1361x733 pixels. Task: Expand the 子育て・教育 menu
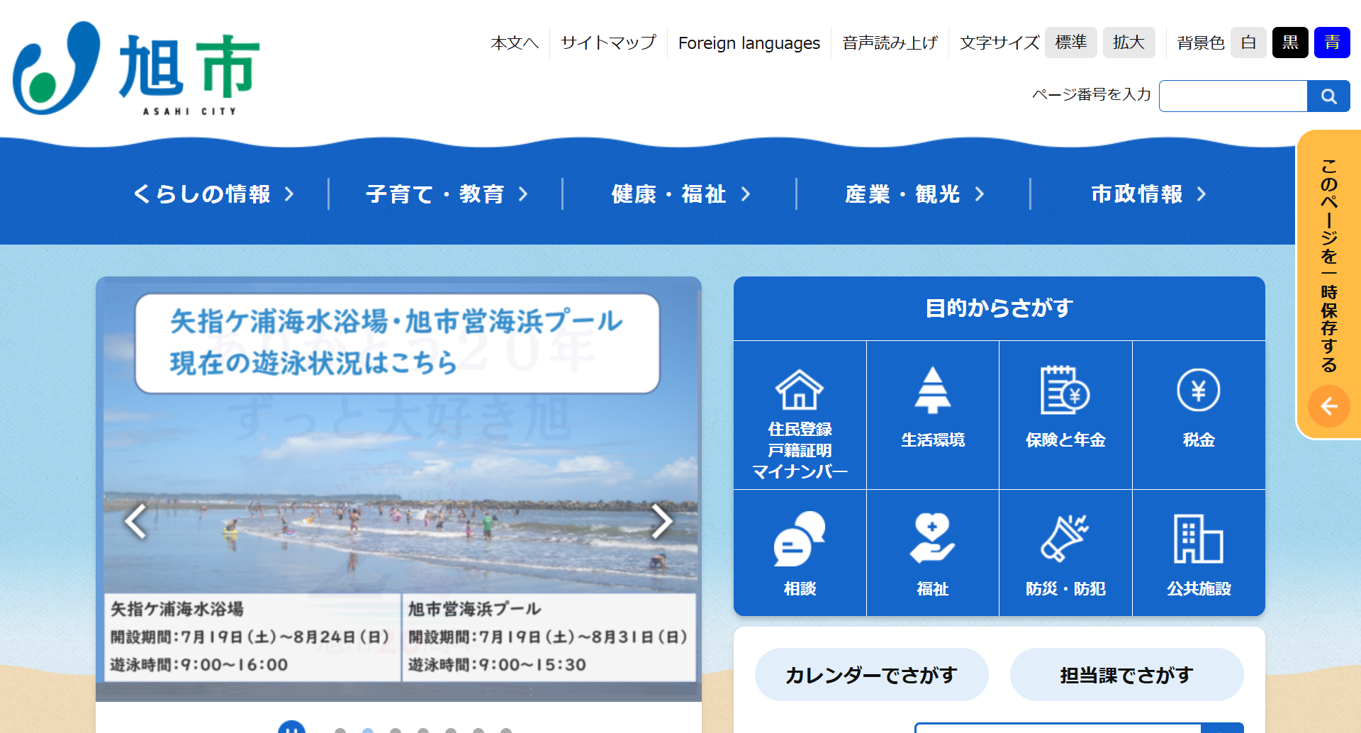tap(447, 194)
